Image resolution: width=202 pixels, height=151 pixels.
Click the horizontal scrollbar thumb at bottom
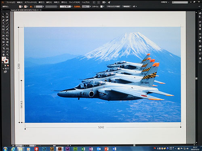134,145
